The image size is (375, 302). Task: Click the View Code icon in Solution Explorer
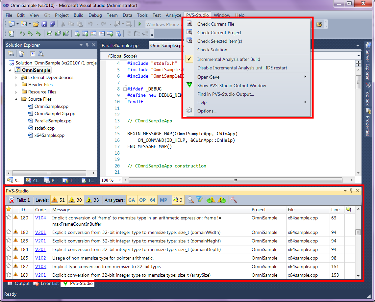tap(33, 54)
